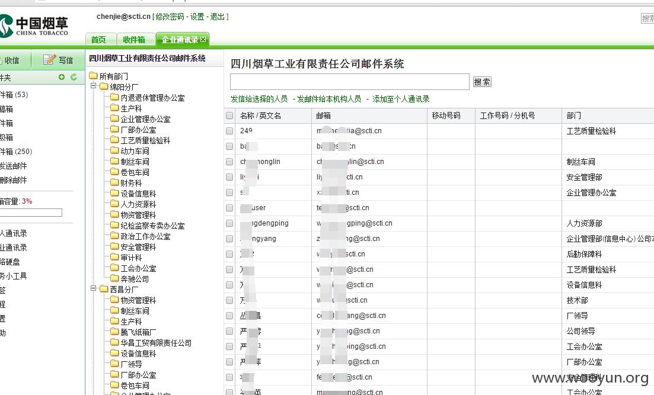Click folder icon beside 奔驰公司
This screenshot has width=654, height=395.
114,279
